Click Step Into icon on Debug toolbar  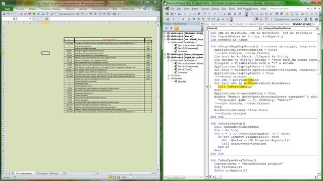click(x=194, y=19)
